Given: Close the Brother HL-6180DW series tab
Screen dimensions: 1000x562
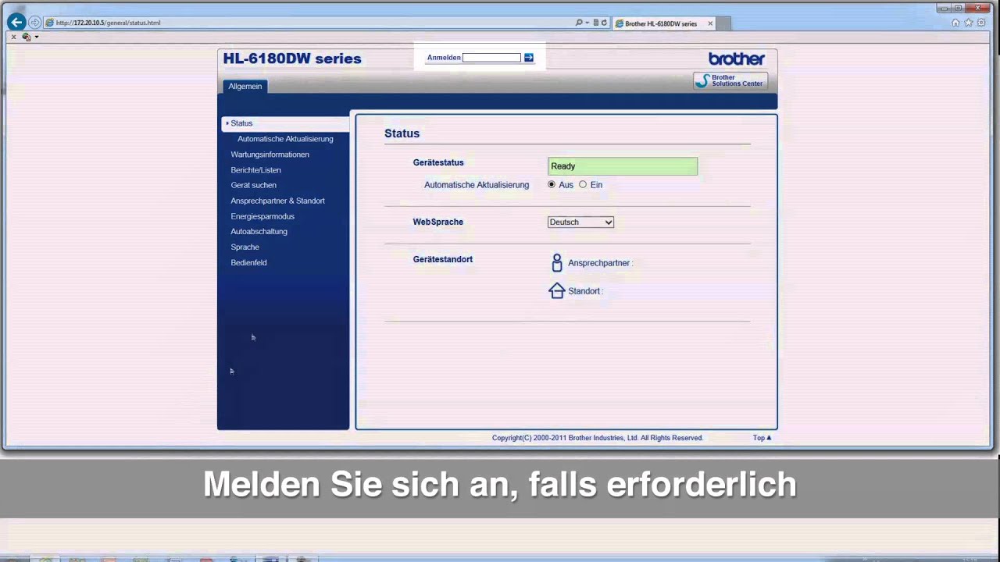Looking at the screenshot, I should (x=710, y=23).
